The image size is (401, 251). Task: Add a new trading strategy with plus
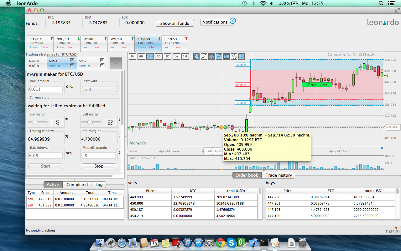(116, 63)
